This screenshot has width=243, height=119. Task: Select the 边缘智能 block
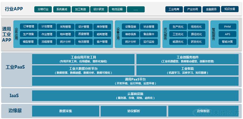(203, 111)
